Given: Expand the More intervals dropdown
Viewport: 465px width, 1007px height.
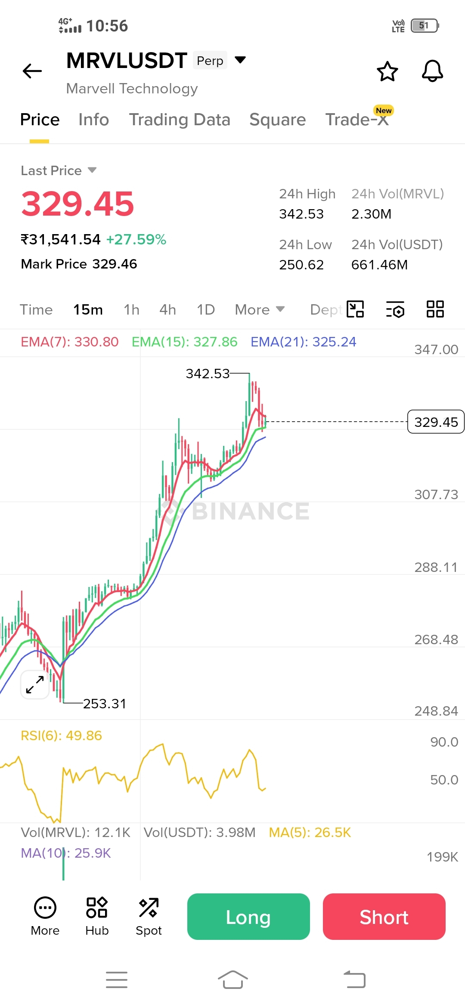Looking at the screenshot, I should point(260,310).
